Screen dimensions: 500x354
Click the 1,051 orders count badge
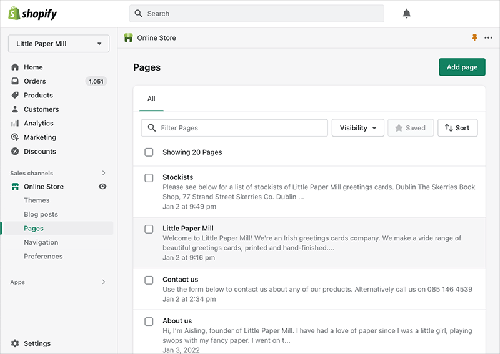[96, 81]
